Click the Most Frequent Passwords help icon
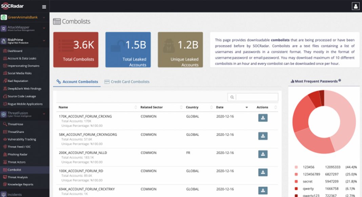Viewport: 362px width, 197px height. tap(340, 80)
